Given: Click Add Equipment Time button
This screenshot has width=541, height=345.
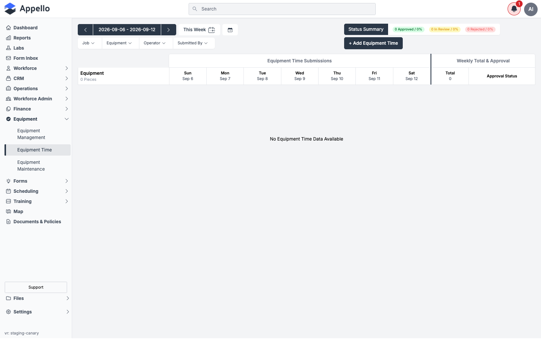Looking at the screenshot, I should 373,43.
